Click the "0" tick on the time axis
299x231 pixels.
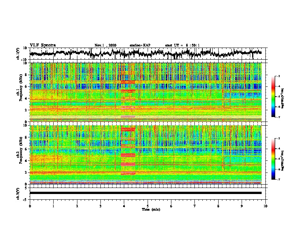coord(30,206)
